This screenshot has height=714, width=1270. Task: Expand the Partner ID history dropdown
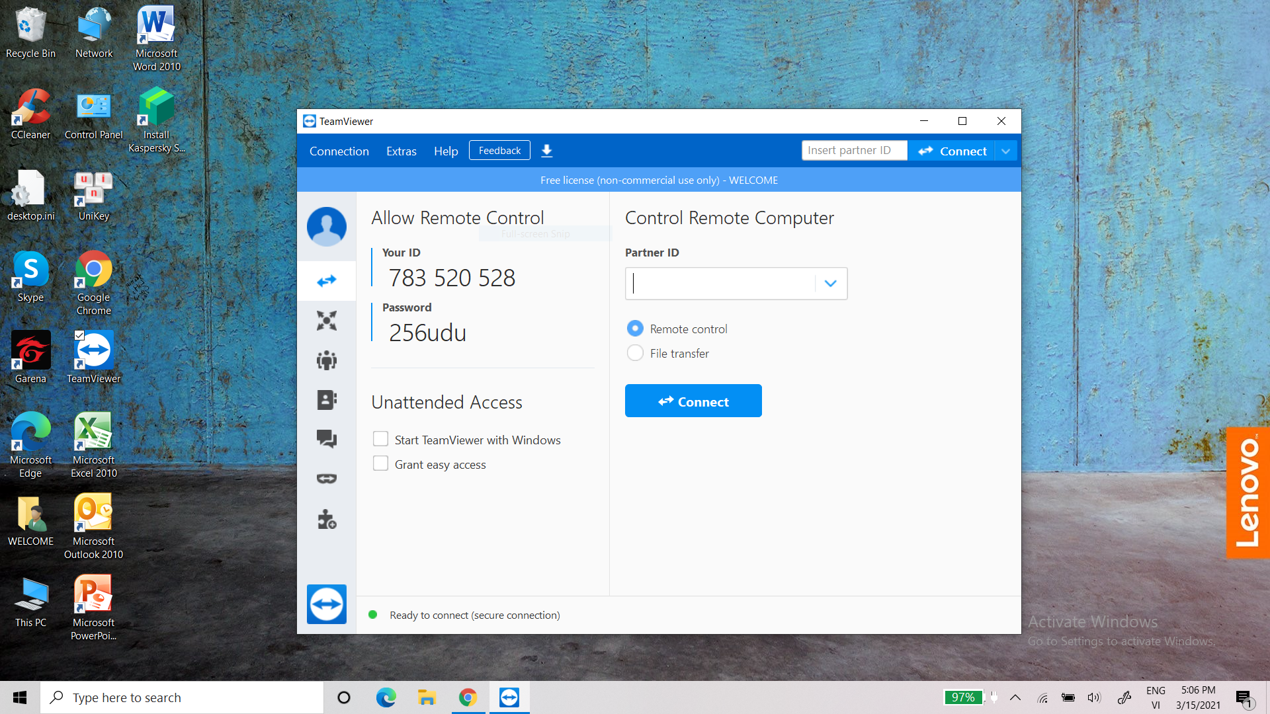coord(831,284)
